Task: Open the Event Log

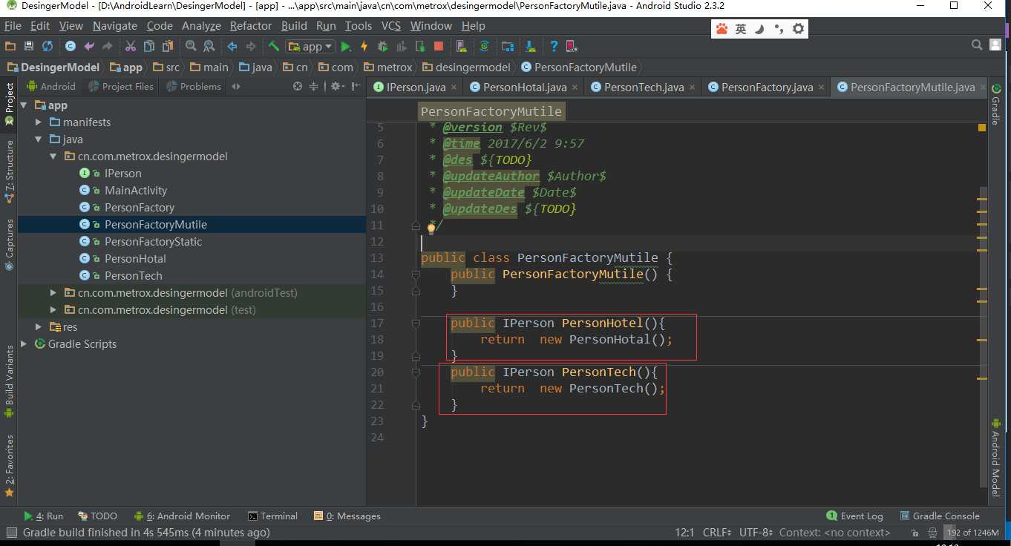Action: coord(855,516)
